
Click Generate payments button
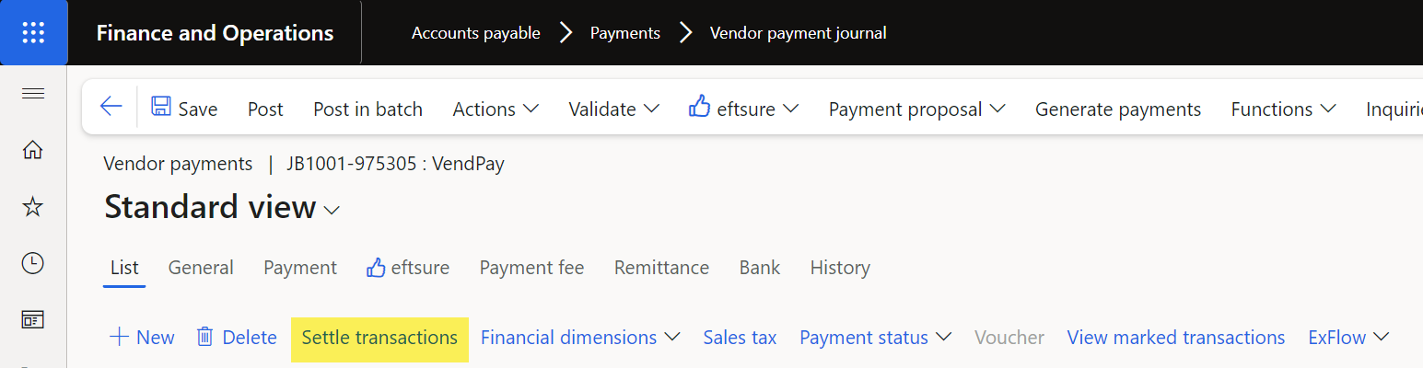click(x=1118, y=109)
